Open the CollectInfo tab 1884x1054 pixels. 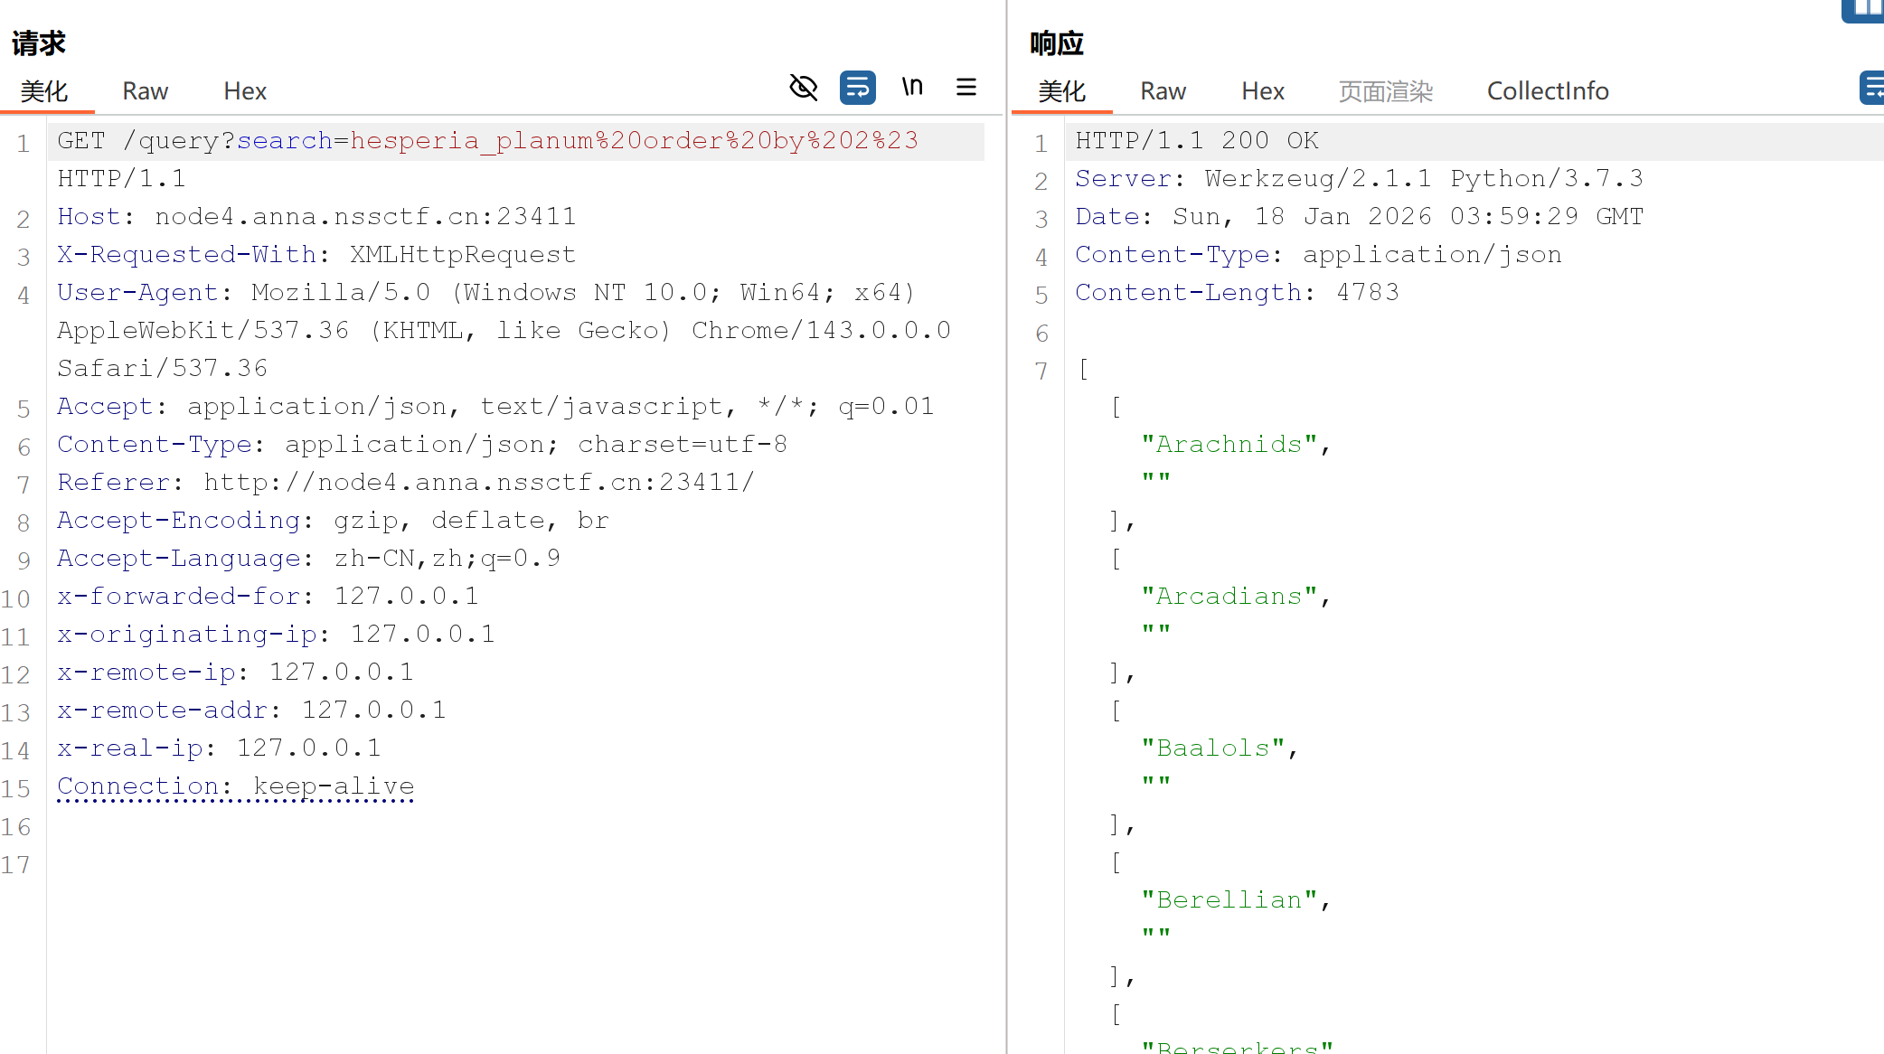pyautogui.click(x=1547, y=91)
